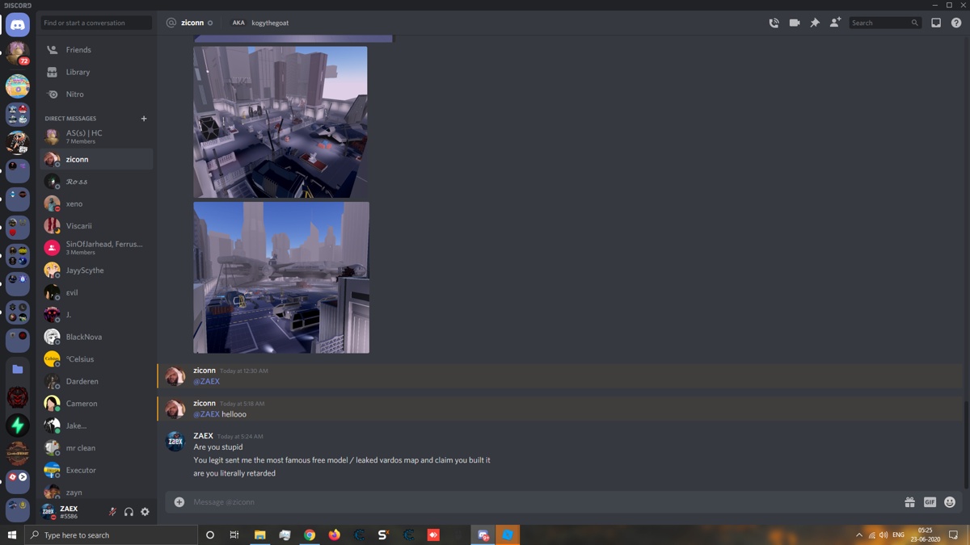Open the second city spaceship image
Image resolution: width=970 pixels, height=545 pixels.
[281, 278]
